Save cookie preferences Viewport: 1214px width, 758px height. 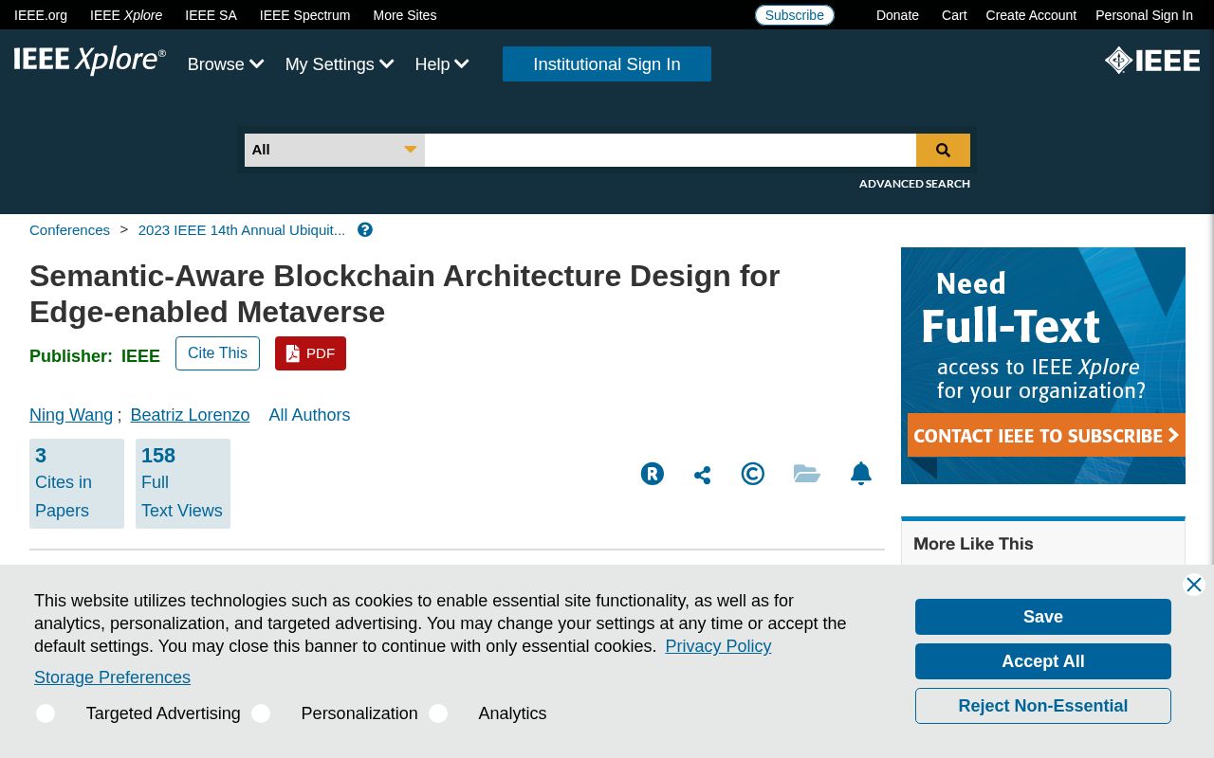tap(1043, 617)
